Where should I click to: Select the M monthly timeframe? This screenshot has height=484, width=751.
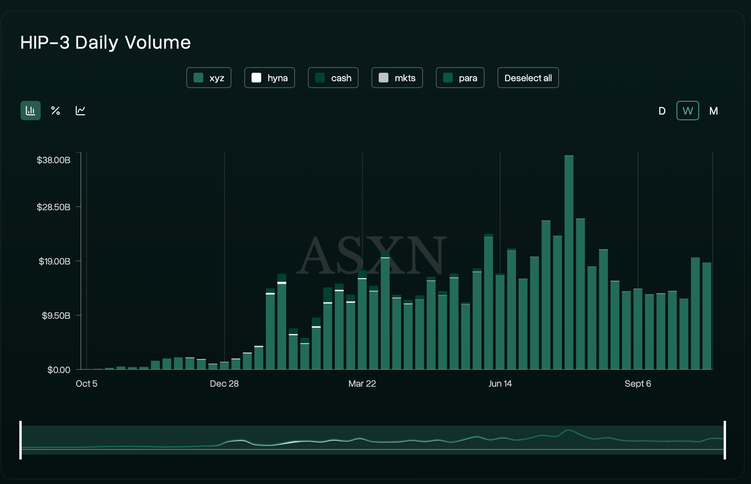(714, 111)
